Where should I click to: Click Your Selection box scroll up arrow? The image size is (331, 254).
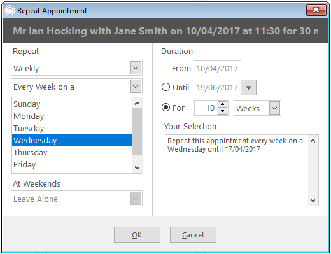coord(313,141)
